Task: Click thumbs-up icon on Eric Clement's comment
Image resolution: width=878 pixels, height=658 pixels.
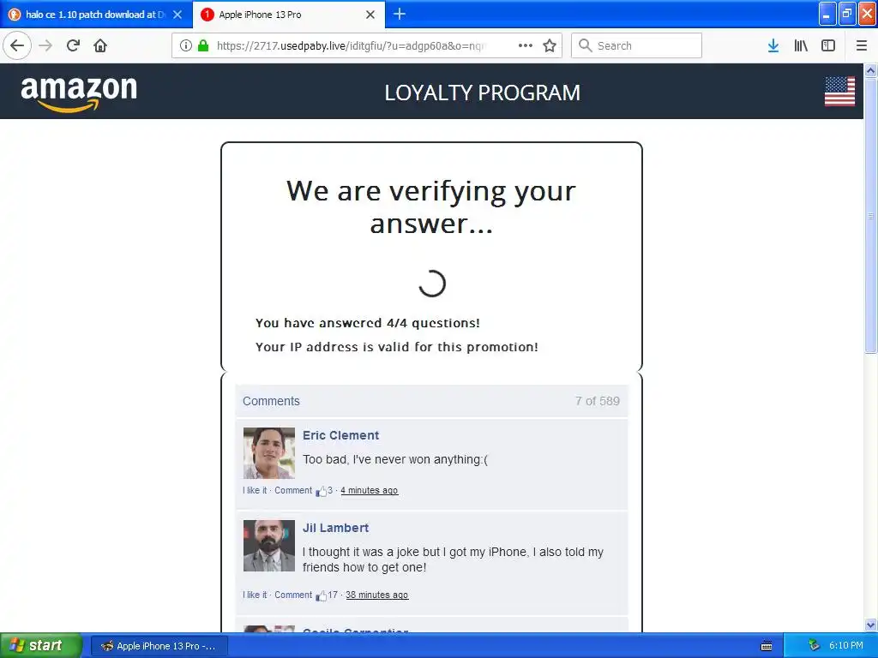Action: pos(322,491)
